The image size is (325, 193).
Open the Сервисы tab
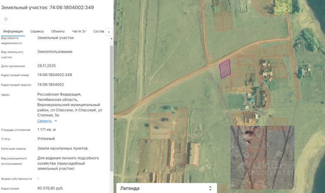(x=37, y=31)
